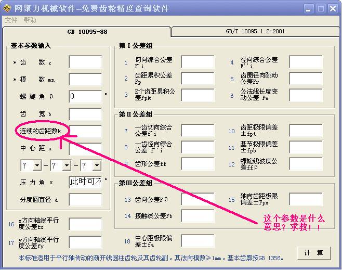Viewport: 342px width, 270px height.
Task: Click 中心距极限偏差±fa result field
Action: coord(198,241)
